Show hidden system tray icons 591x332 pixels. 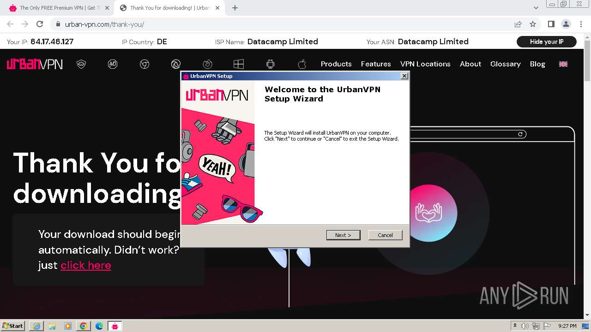point(515,326)
